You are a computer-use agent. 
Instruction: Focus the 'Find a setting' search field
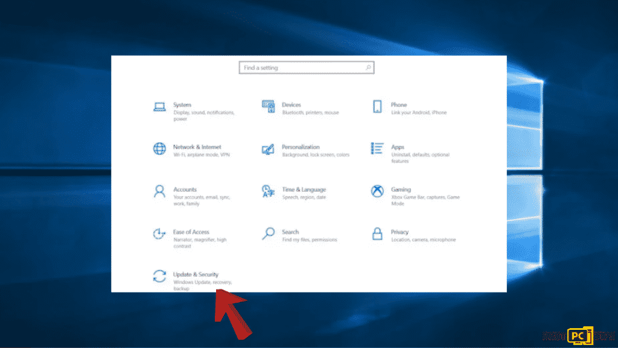click(302, 68)
